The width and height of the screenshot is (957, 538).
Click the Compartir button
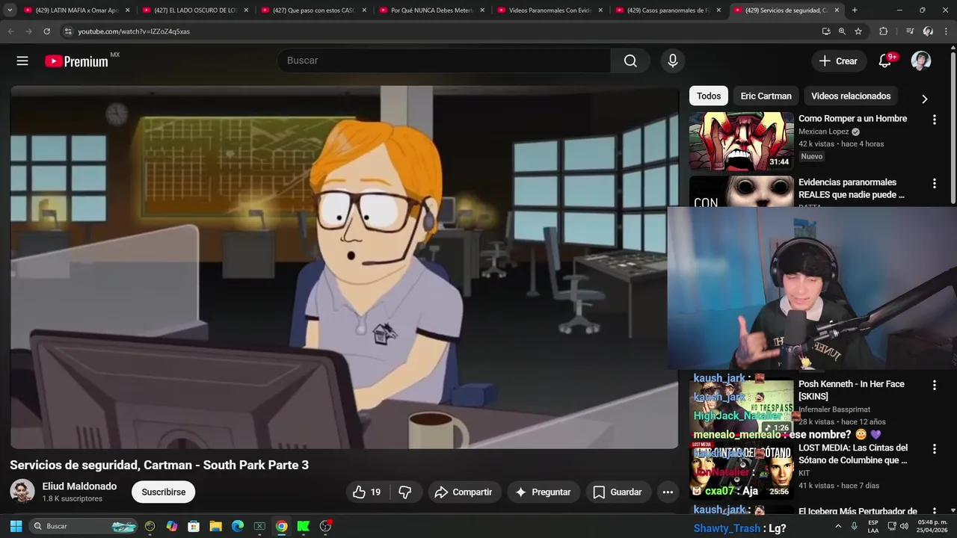[x=464, y=492]
